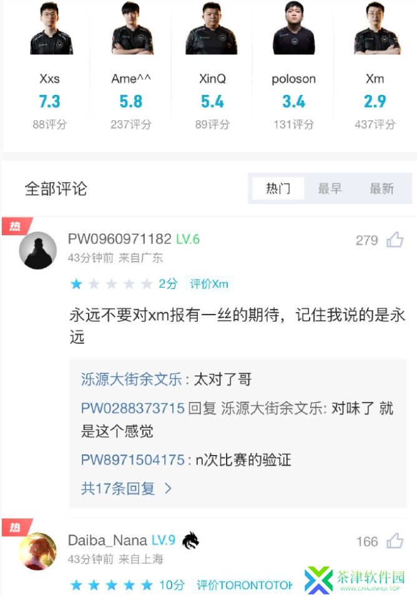Open Xm's 2.9 rating score
Viewport: 417px width, 596px height.
click(375, 102)
